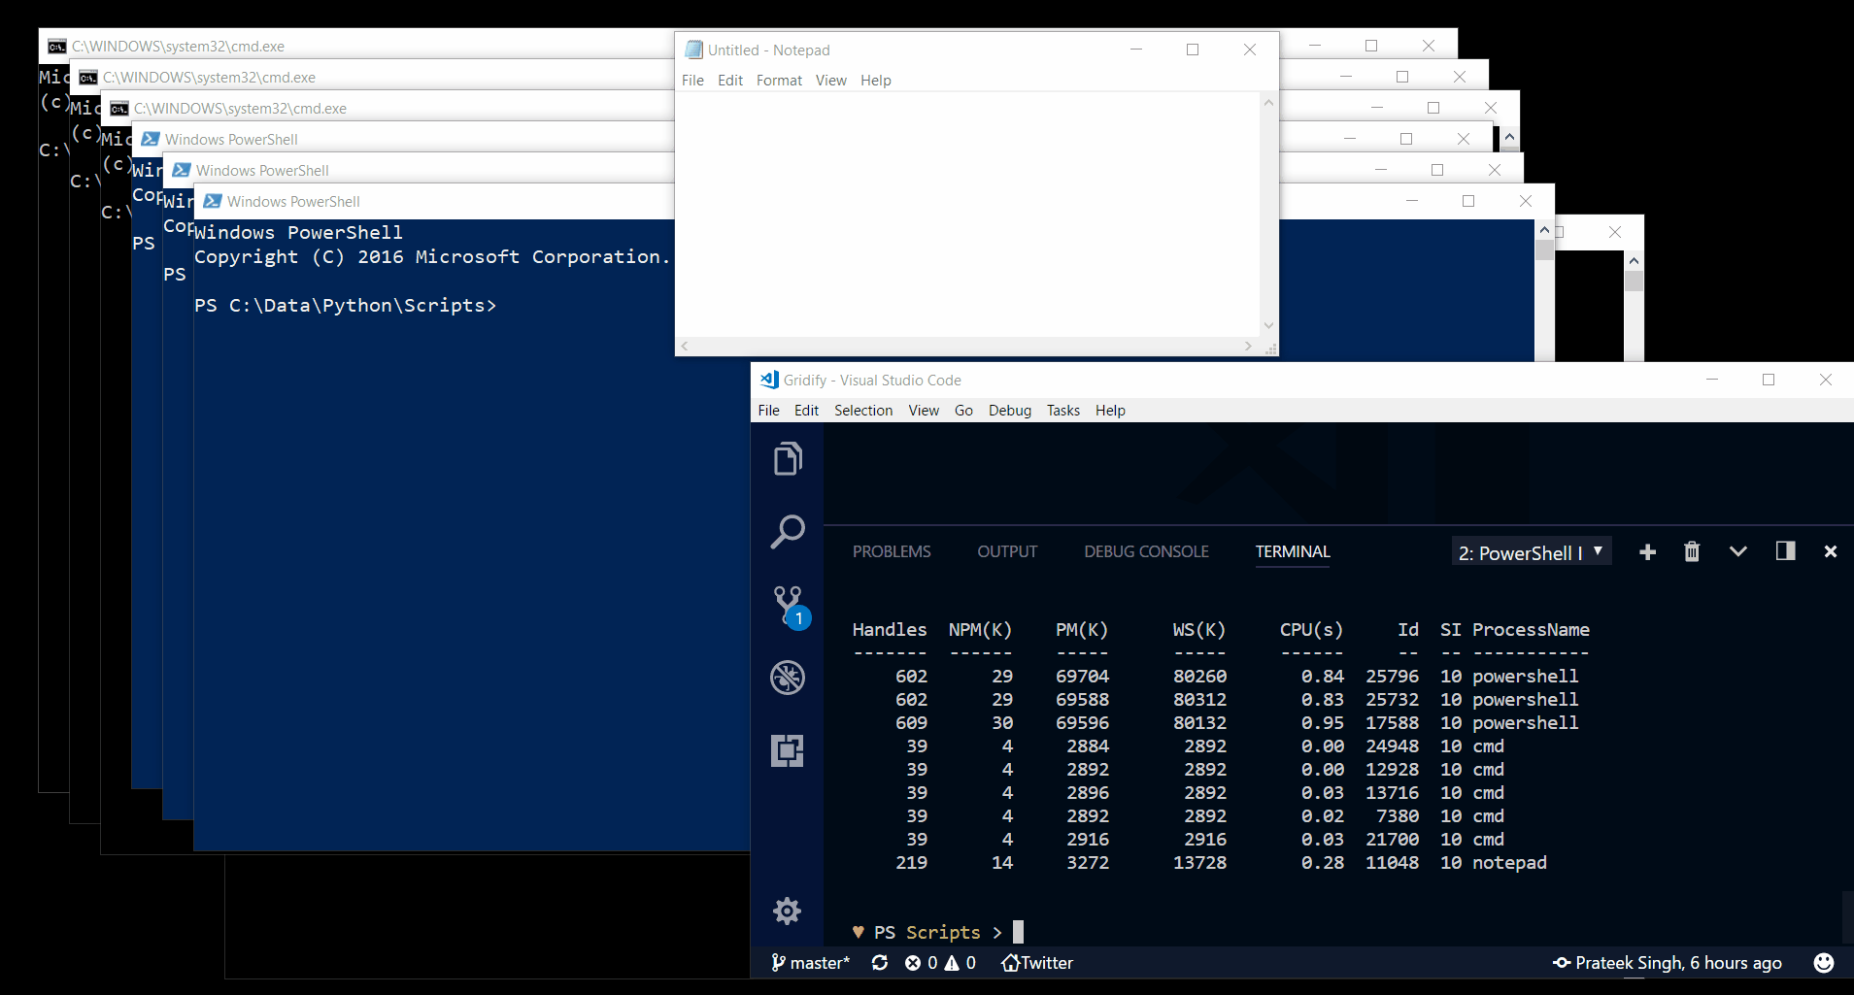Screen dimensions: 1854x995
Task: Open the View menu in VS Code
Action: (x=924, y=411)
